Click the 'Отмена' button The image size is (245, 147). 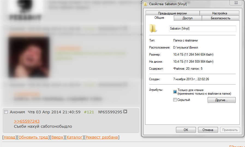coord(208,130)
